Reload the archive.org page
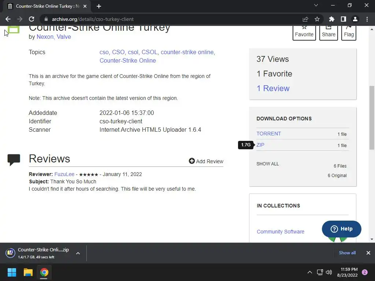 [x=31, y=19]
